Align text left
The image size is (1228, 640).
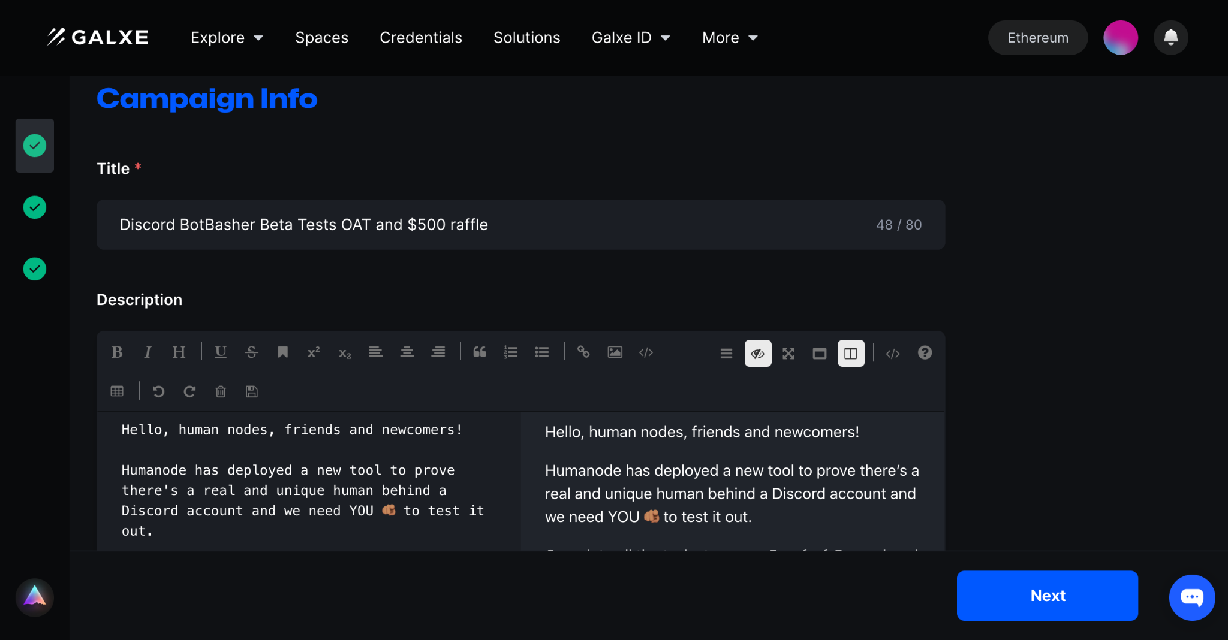point(376,352)
